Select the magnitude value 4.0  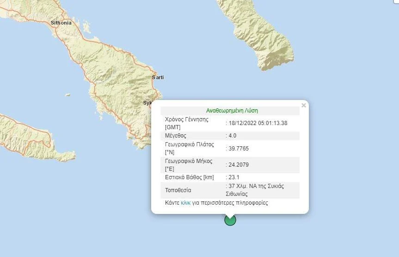232,136
